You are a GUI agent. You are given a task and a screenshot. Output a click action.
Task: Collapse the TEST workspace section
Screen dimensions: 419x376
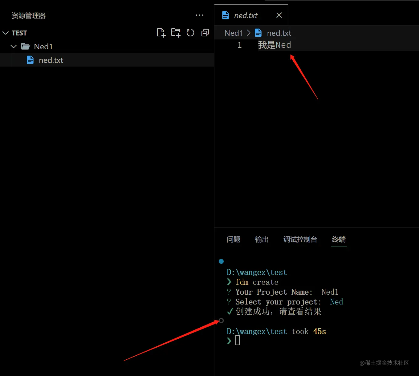6,33
